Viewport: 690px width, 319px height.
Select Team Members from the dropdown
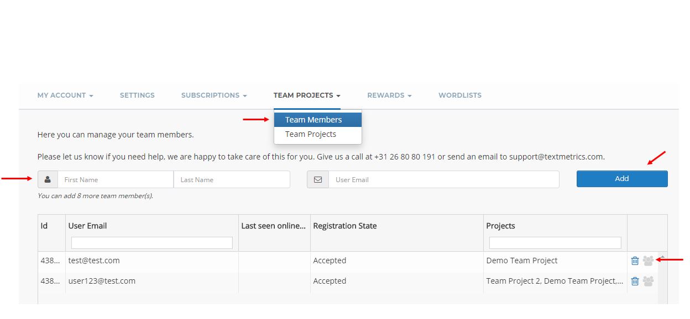[x=313, y=120]
